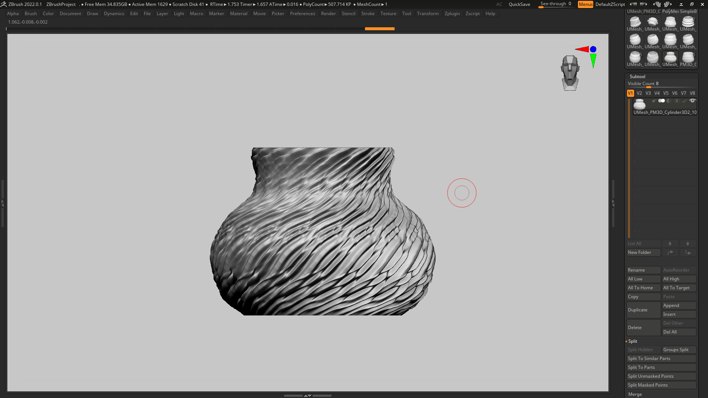Open the Alpha menu
The width and height of the screenshot is (708, 398).
tap(13, 14)
